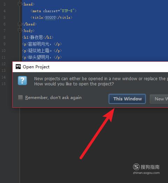
Task: Place cursor in SOGOU title text
Action: point(50,17)
